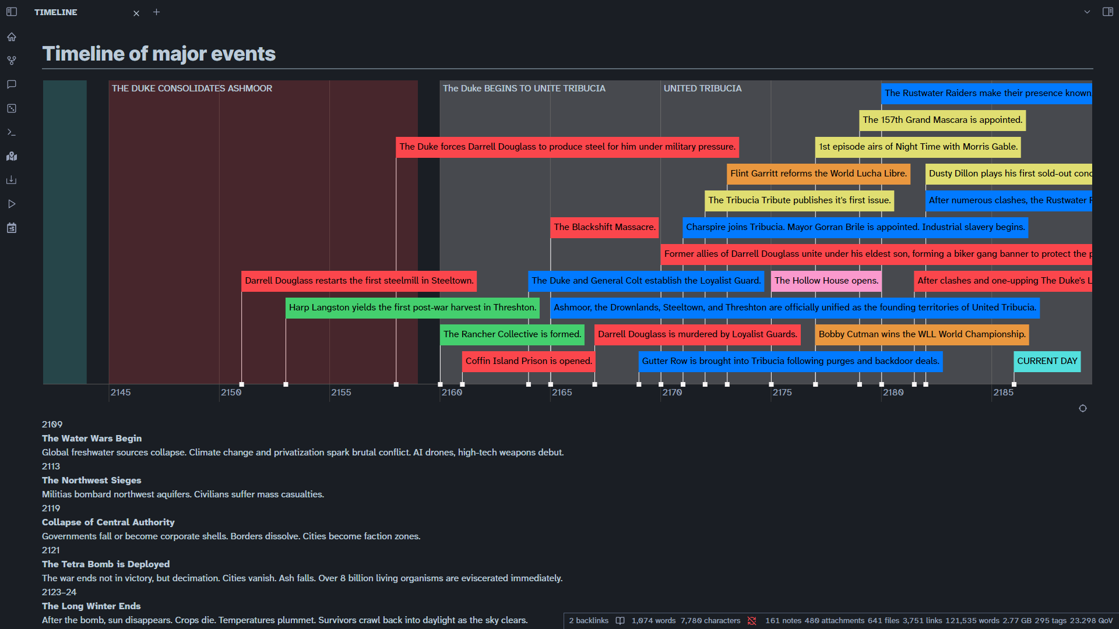Click 'Collapse of Central Authority' heading text
This screenshot has width=1119, height=629.
(108, 522)
